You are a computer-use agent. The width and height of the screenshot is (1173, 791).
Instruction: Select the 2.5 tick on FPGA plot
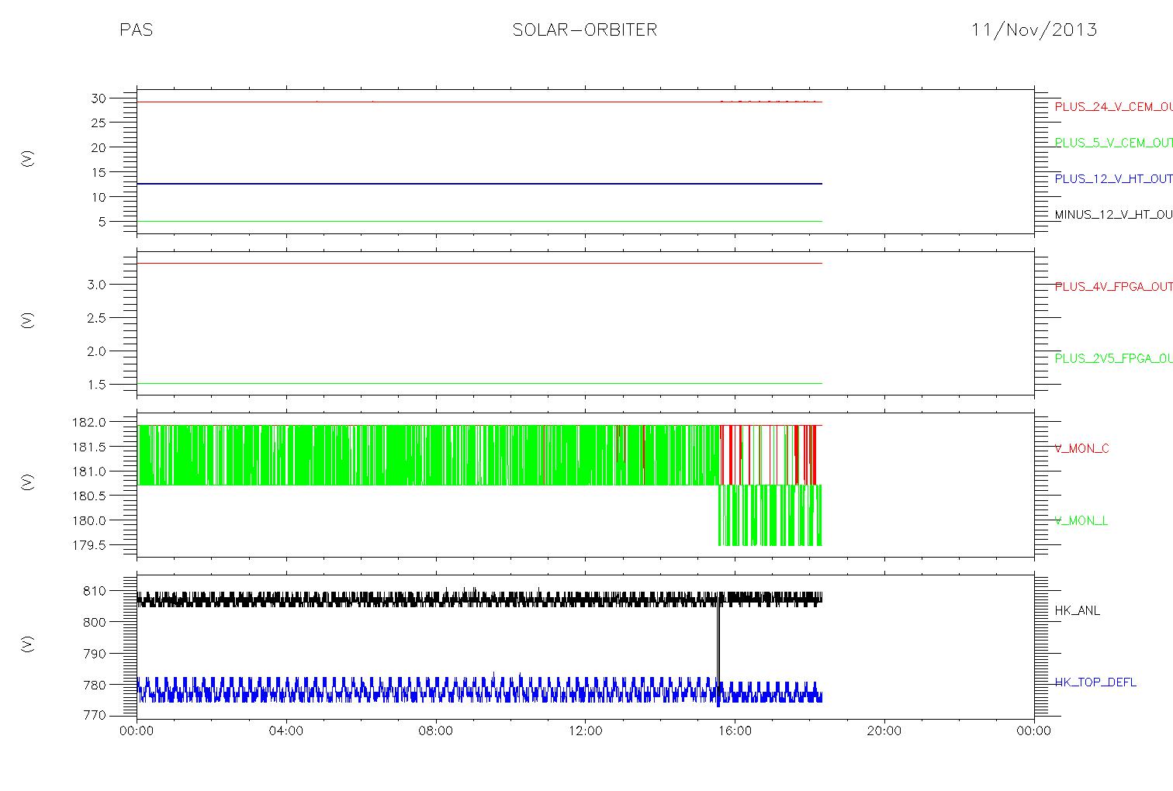tap(96, 318)
